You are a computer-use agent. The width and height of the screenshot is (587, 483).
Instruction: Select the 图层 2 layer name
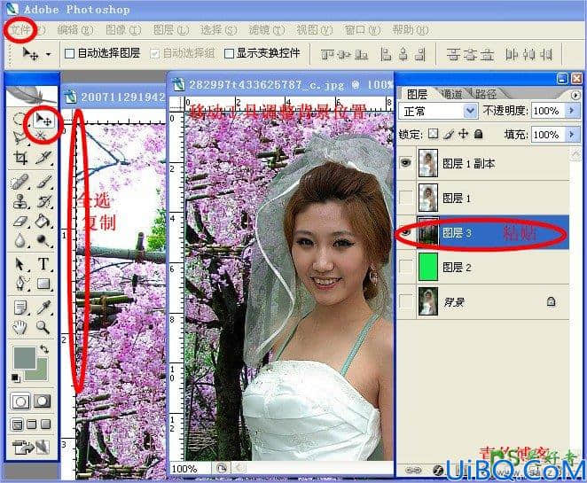457,267
